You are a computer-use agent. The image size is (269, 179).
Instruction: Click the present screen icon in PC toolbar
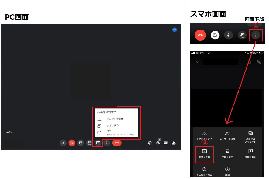[98, 143]
